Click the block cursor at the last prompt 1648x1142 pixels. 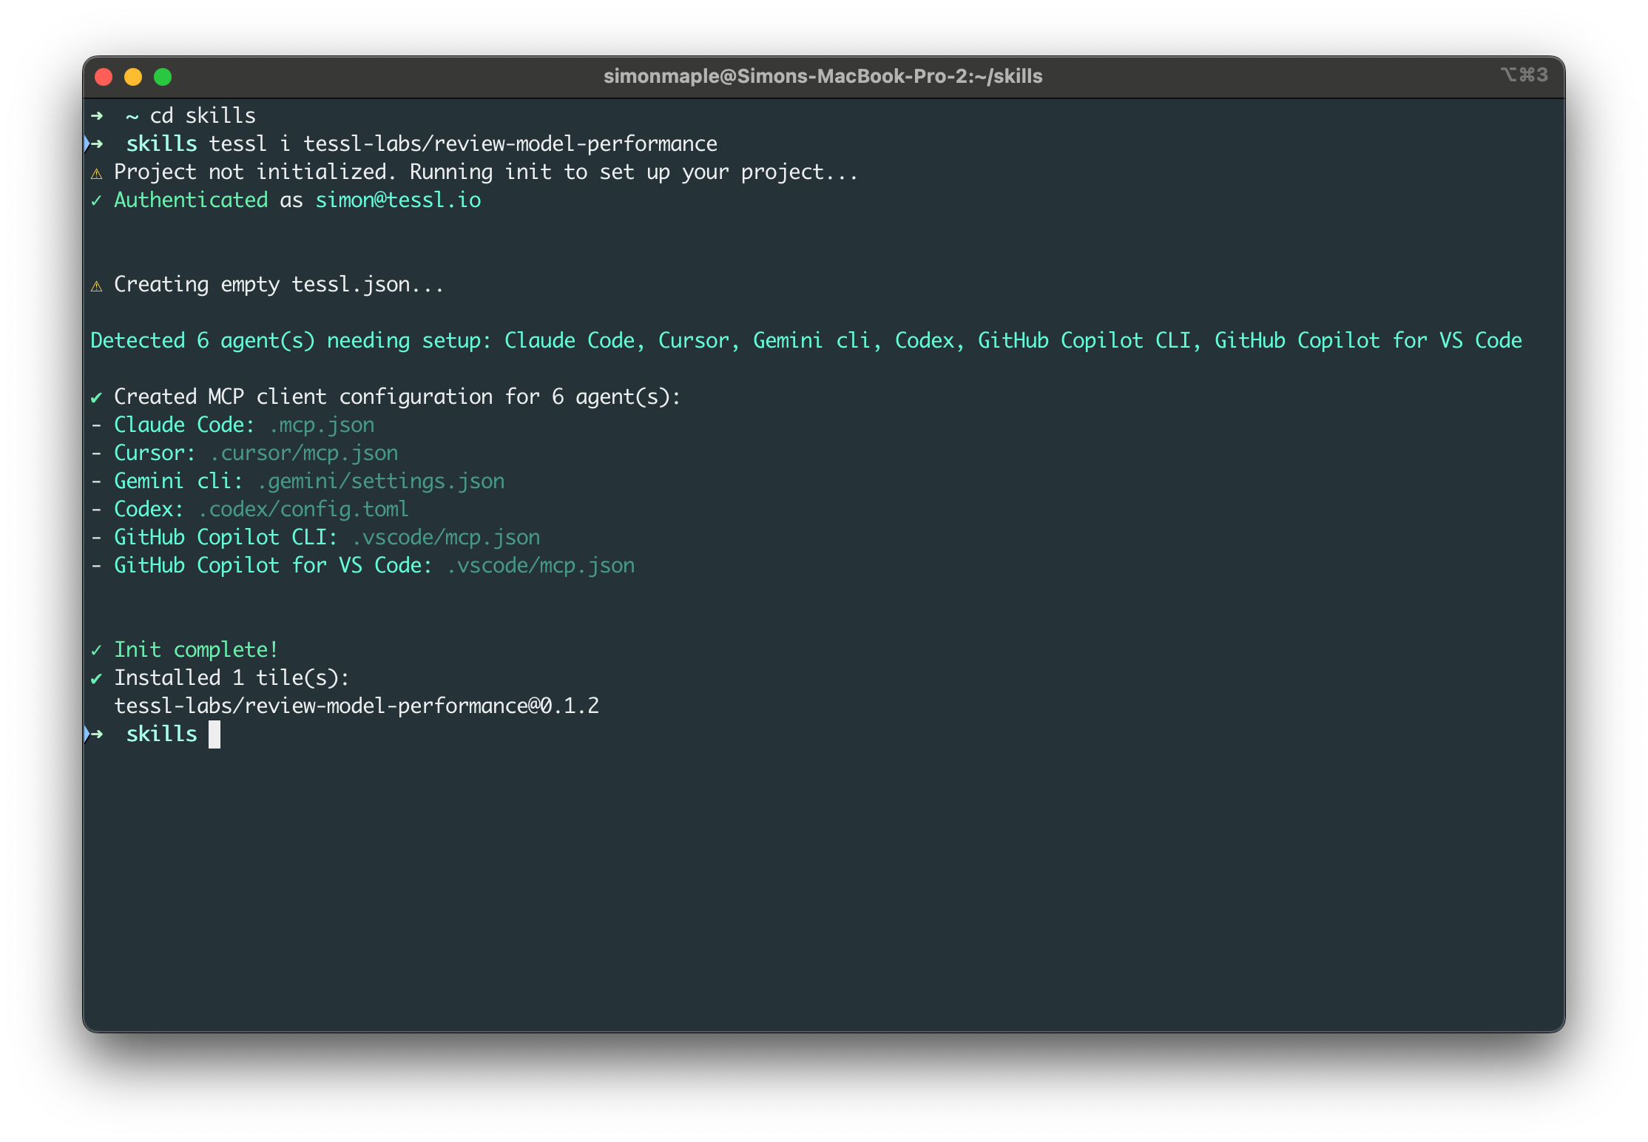point(215,734)
